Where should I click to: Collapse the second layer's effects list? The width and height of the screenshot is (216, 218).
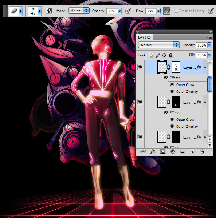coord(205,102)
